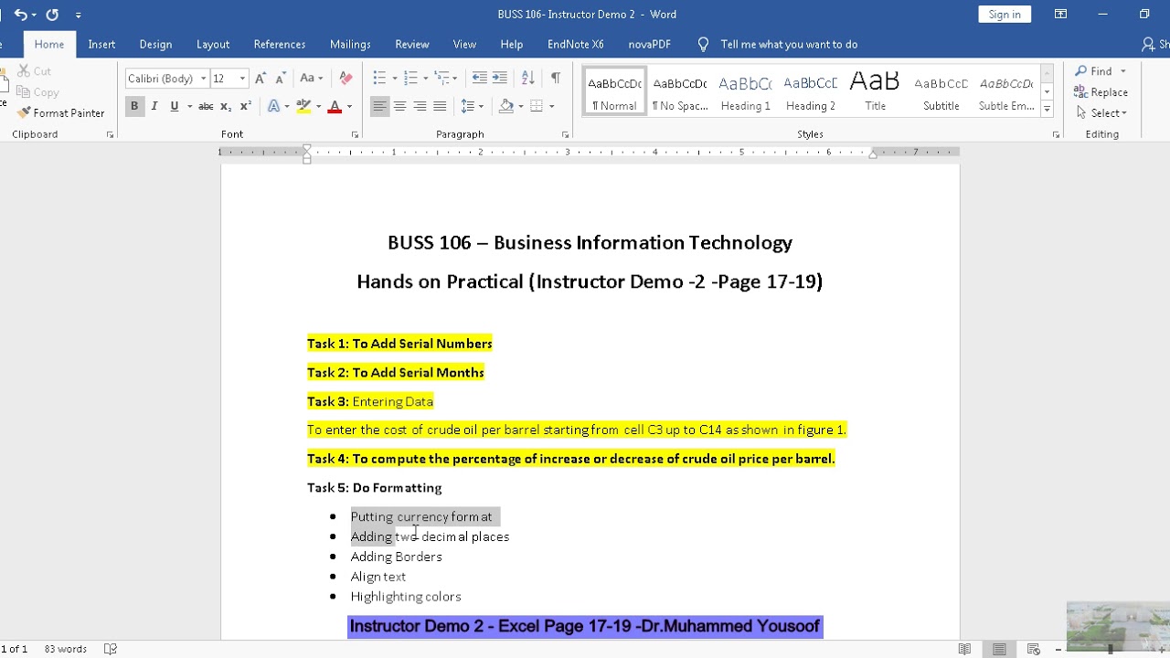1170x658 pixels.
Task: Apply red font color swatch
Action: (x=334, y=106)
